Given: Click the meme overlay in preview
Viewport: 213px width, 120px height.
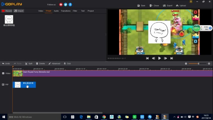Looking at the screenshot, I should click(159, 32).
